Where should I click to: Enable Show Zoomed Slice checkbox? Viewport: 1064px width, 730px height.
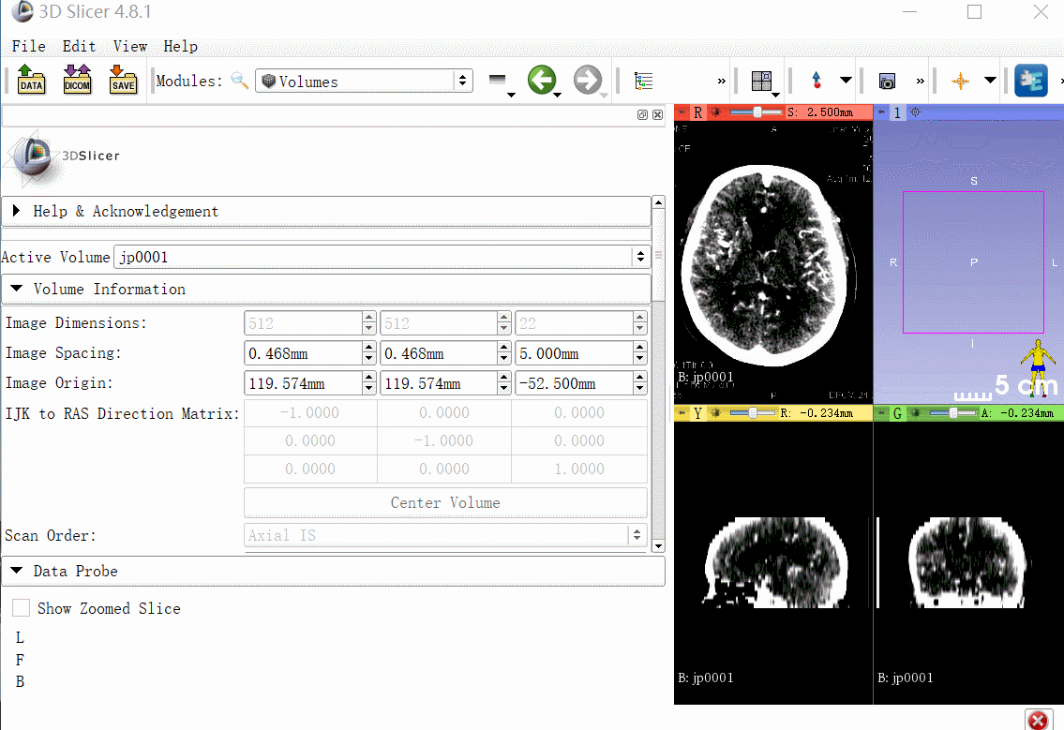pos(21,608)
